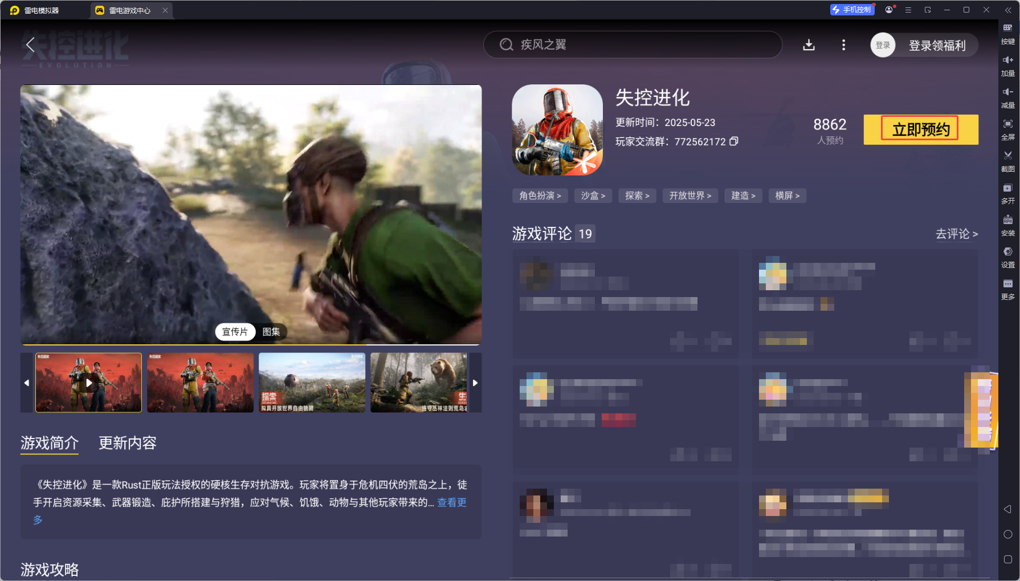Take a screenshot with 截图 icon

pos(1008,161)
